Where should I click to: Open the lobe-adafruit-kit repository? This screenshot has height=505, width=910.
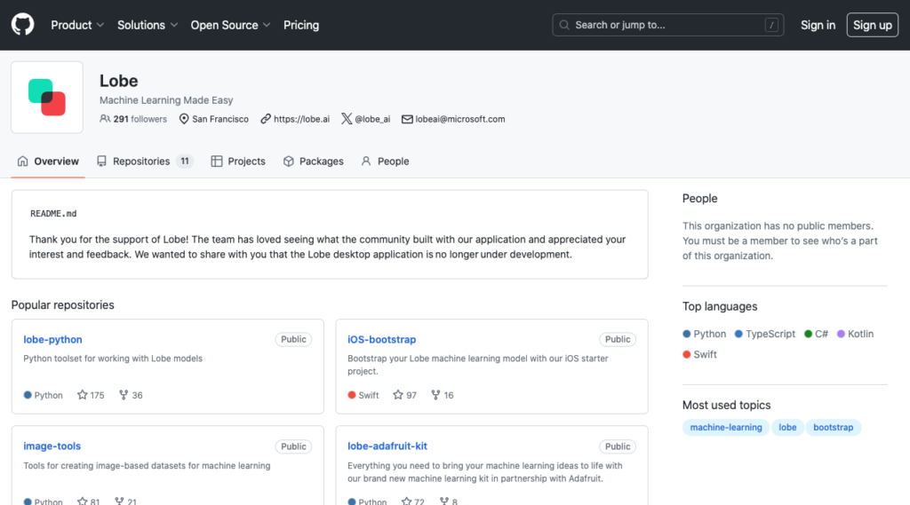387,446
